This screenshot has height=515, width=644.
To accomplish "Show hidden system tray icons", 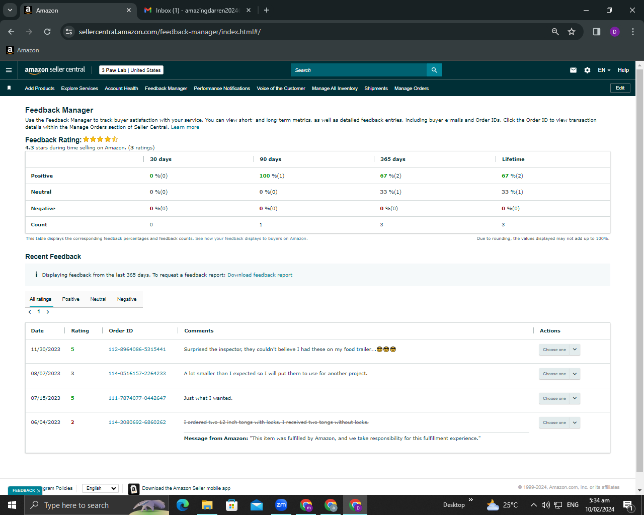I will coord(533,505).
